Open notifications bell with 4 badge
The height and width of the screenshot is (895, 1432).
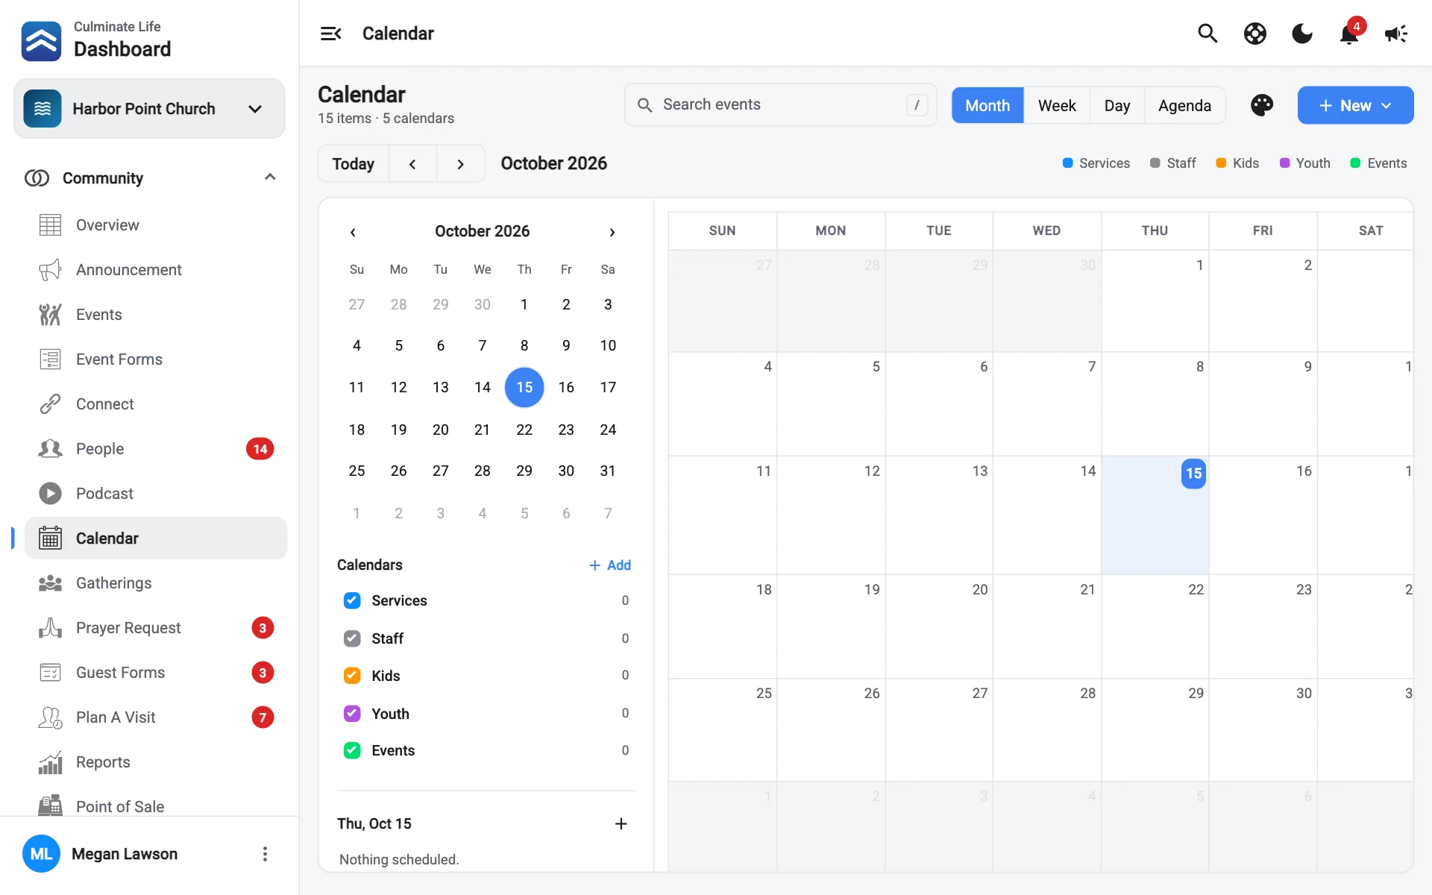(x=1350, y=34)
